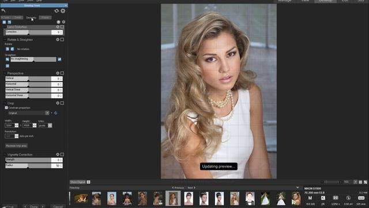Click the small gear icon right of the globe

[x=63, y=22]
